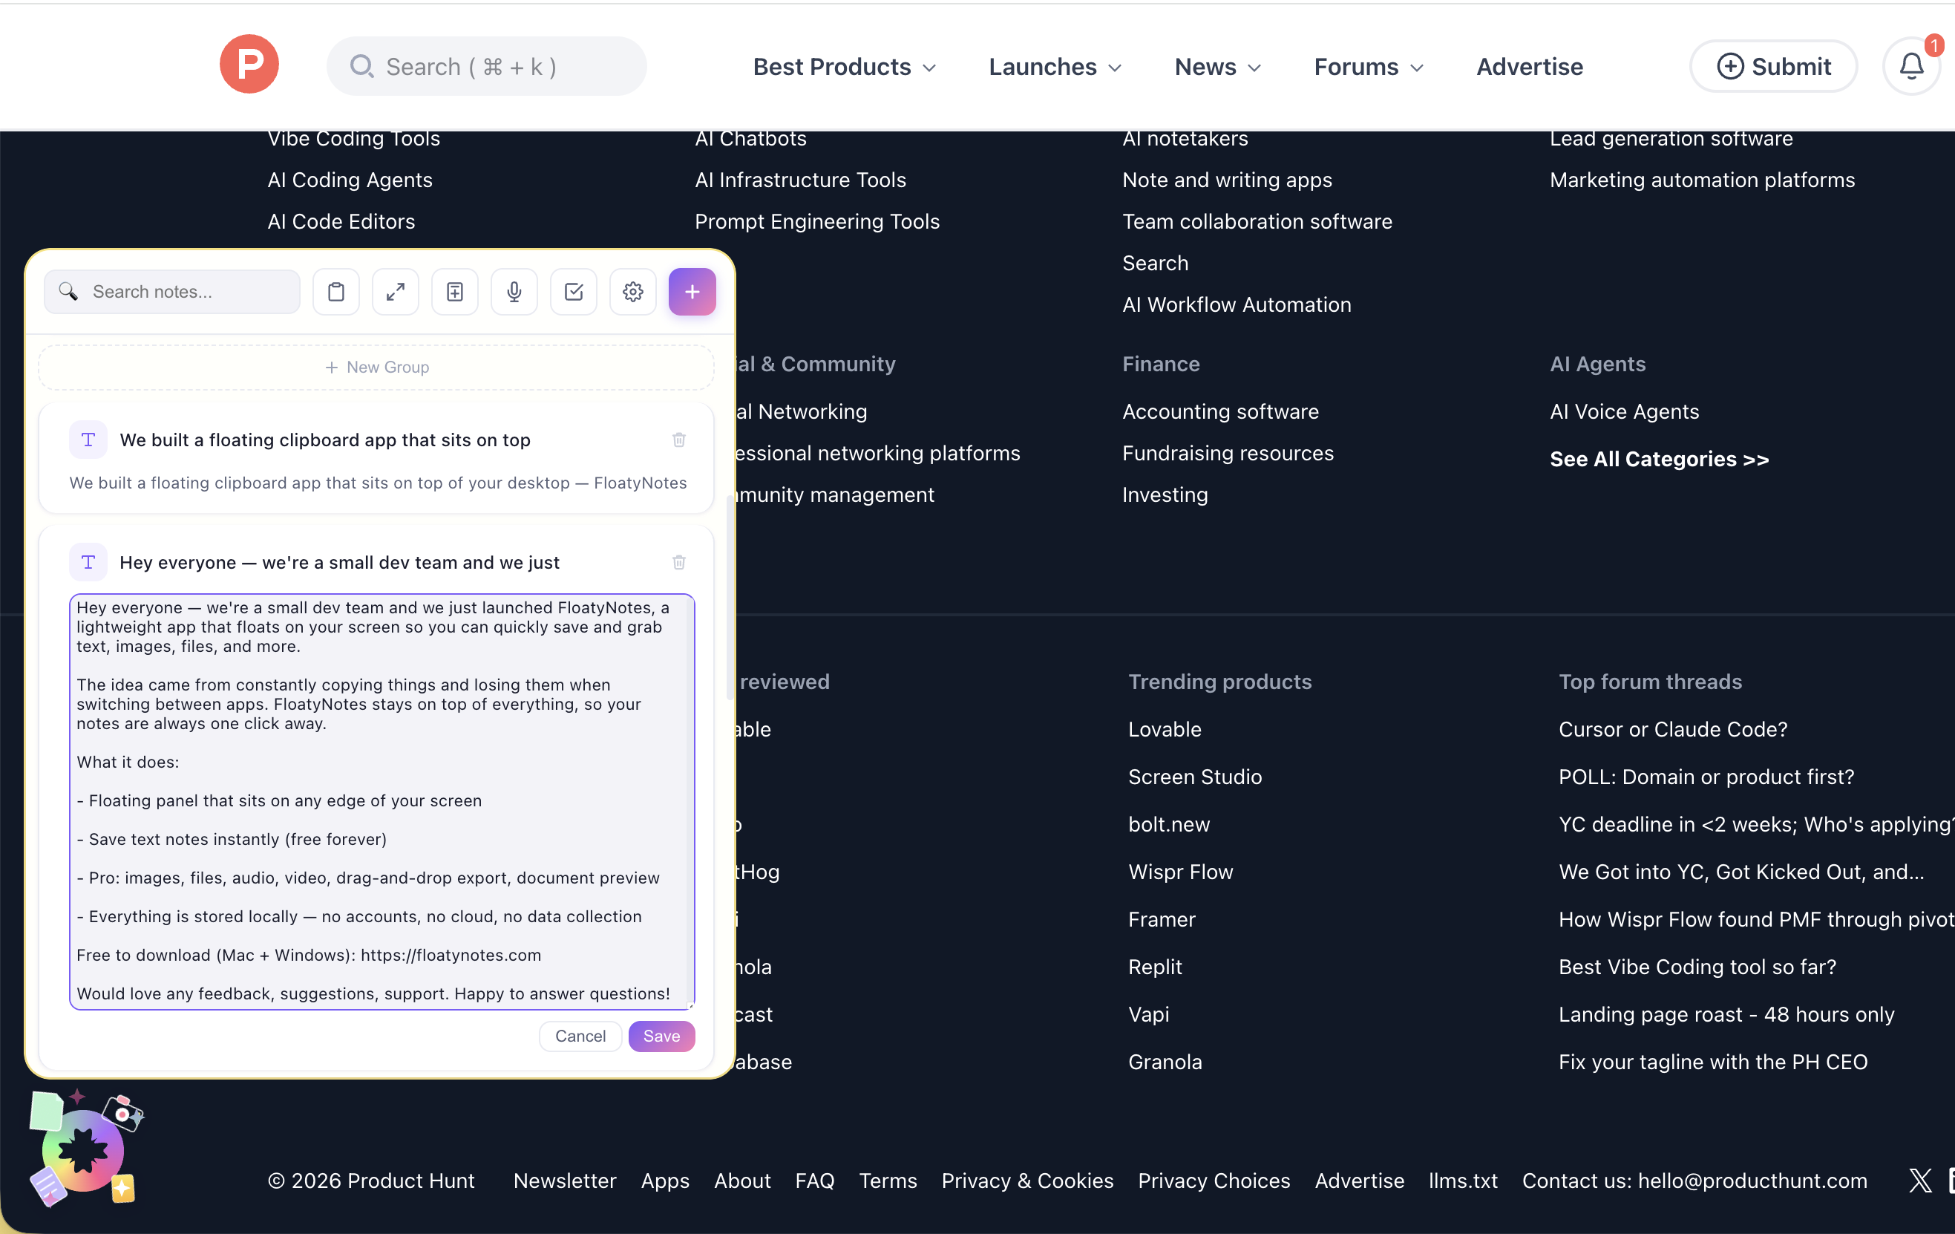The height and width of the screenshot is (1234, 1955).
Task: Select Advertise in the navigation bar
Action: tap(1529, 67)
